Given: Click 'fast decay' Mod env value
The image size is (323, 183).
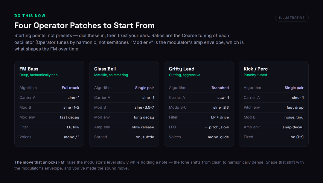Looking at the screenshot, I should pos(69,117).
